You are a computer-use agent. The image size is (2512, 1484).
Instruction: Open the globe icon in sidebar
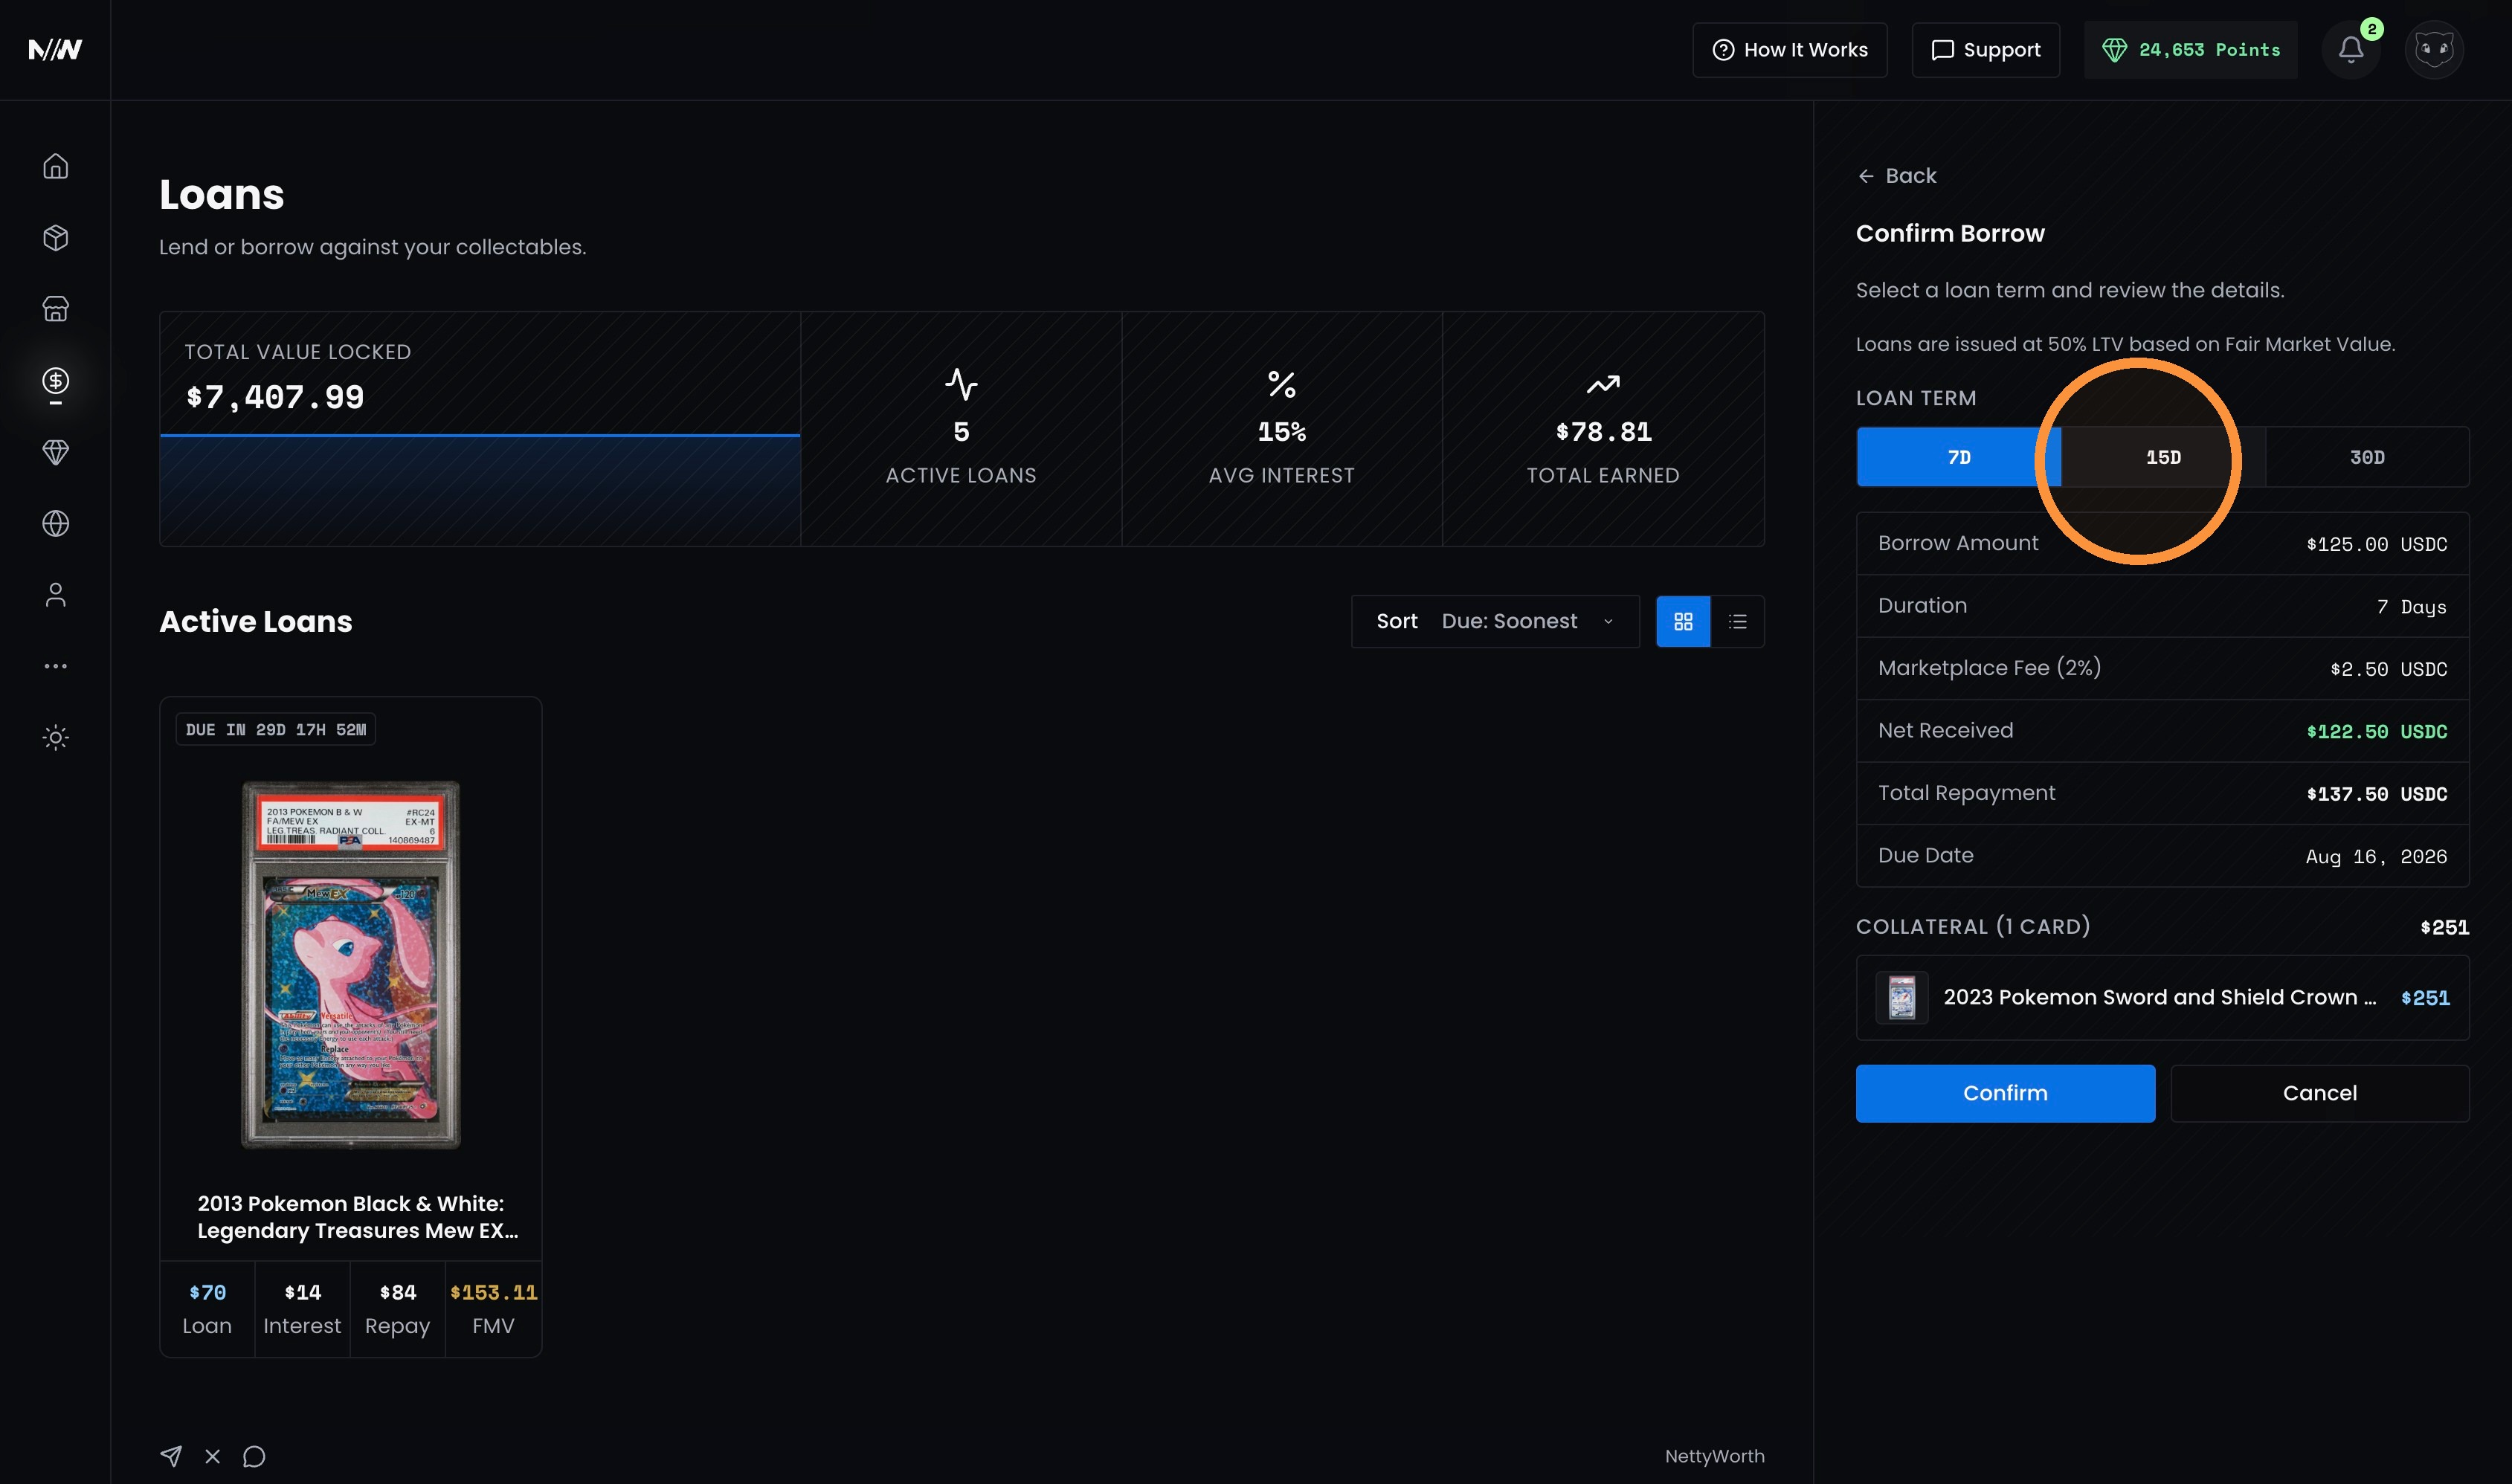(x=55, y=523)
